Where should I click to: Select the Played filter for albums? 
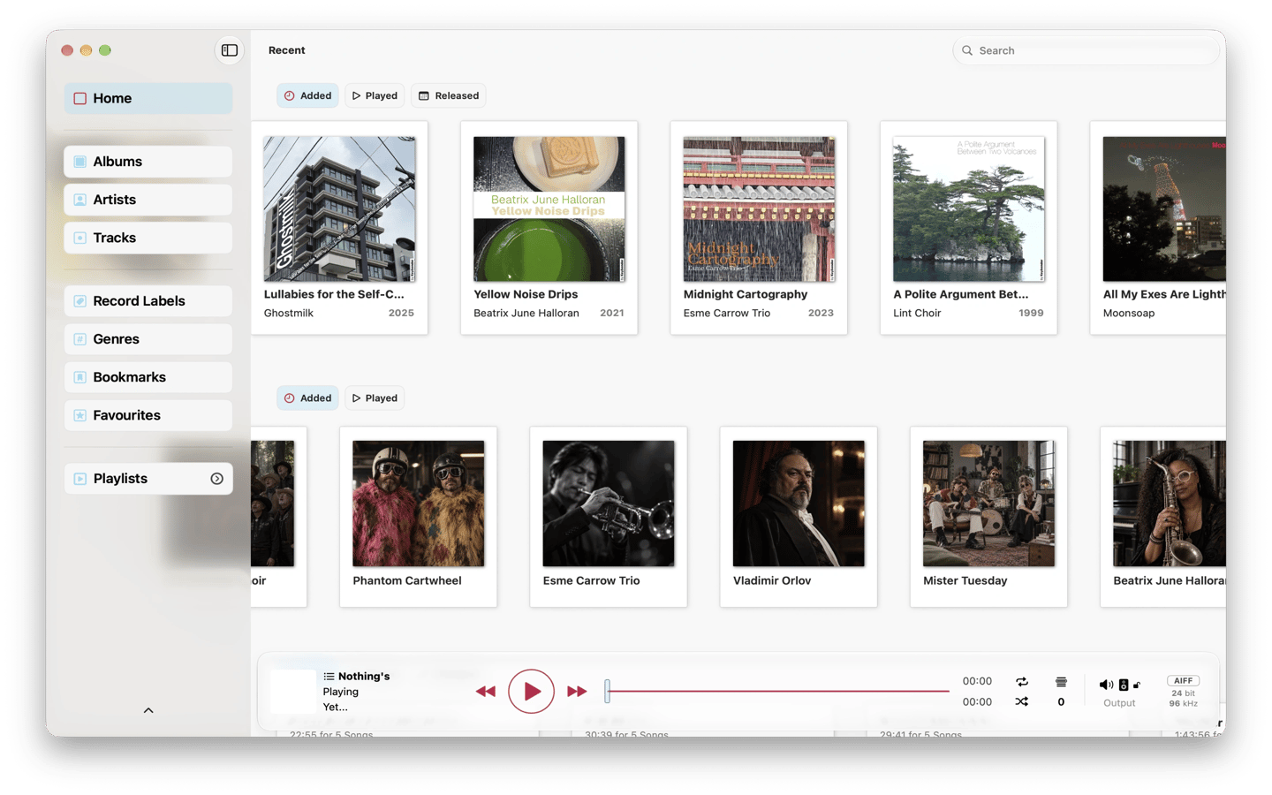tap(375, 95)
